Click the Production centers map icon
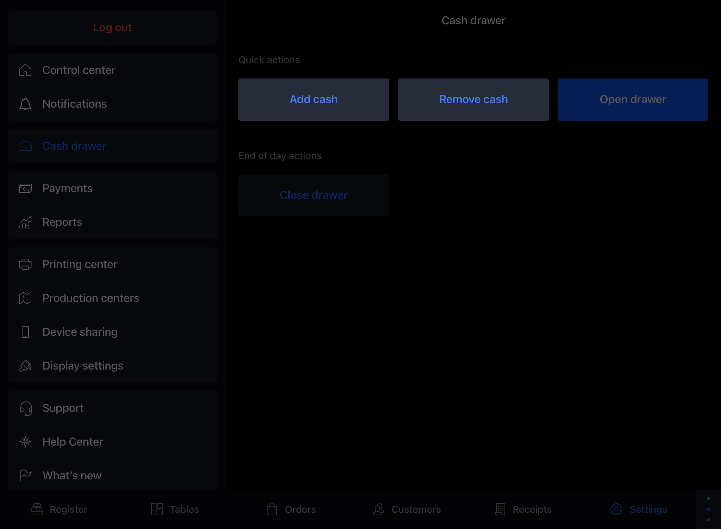This screenshot has height=529, width=721. point(25,298)
